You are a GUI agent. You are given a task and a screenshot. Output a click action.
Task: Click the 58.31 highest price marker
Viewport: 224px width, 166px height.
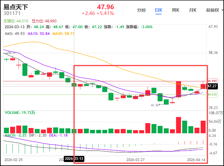[12, 53]
